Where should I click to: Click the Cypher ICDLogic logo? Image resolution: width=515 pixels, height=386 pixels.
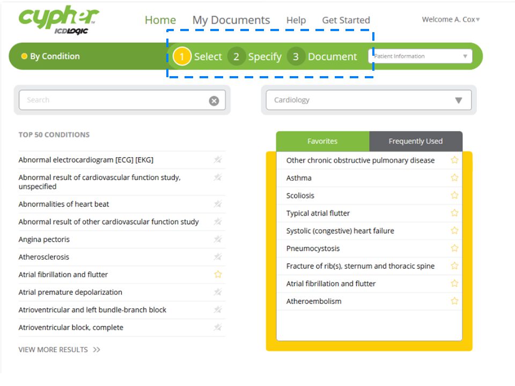tap(59, 20)
